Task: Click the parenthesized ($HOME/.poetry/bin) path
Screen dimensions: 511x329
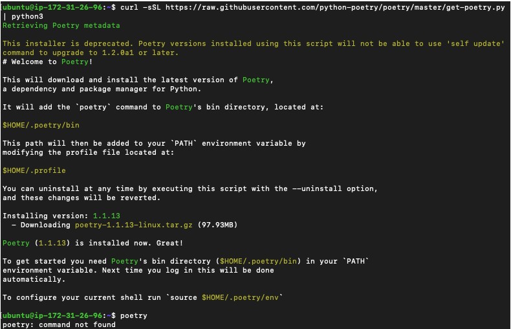Action: pyautogui.click(x=260, y=261)
